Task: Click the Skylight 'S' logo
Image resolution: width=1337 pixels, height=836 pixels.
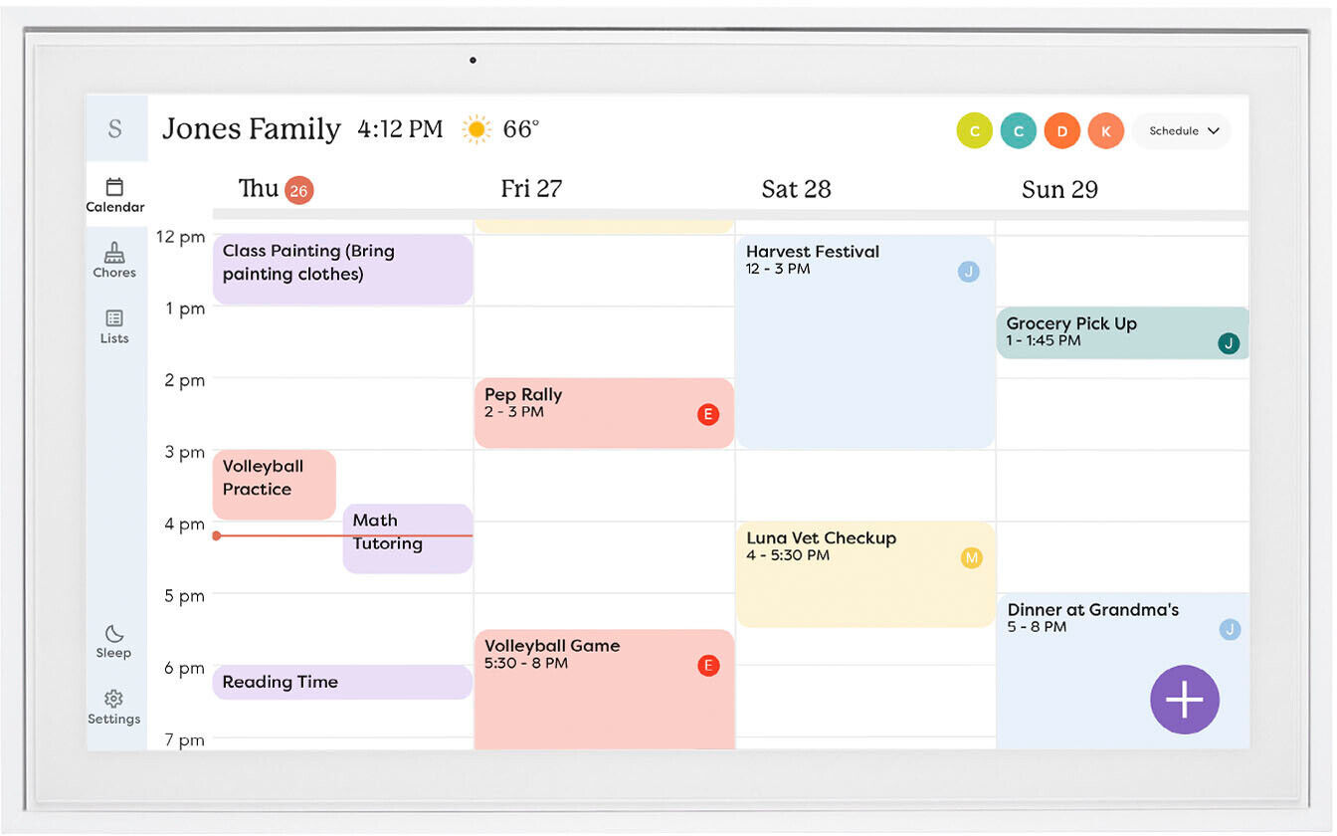Action: (116, 128)
